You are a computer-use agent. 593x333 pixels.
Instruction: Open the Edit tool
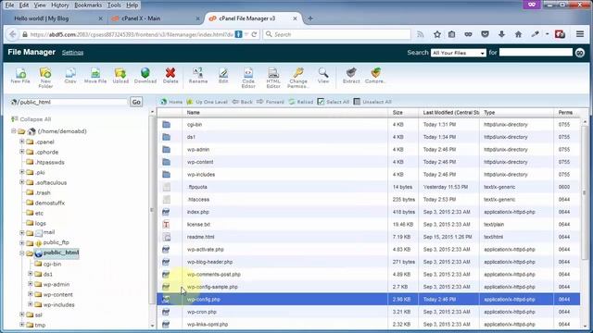point(223,76)
